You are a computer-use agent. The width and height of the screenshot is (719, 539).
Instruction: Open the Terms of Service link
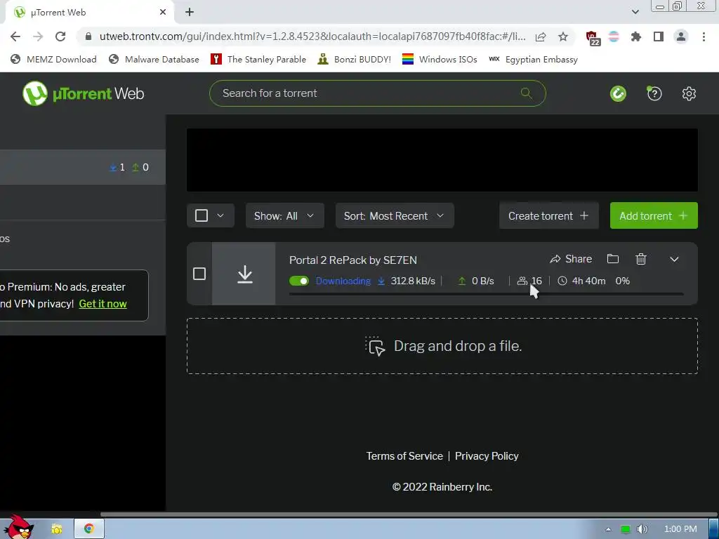point(404,456)
